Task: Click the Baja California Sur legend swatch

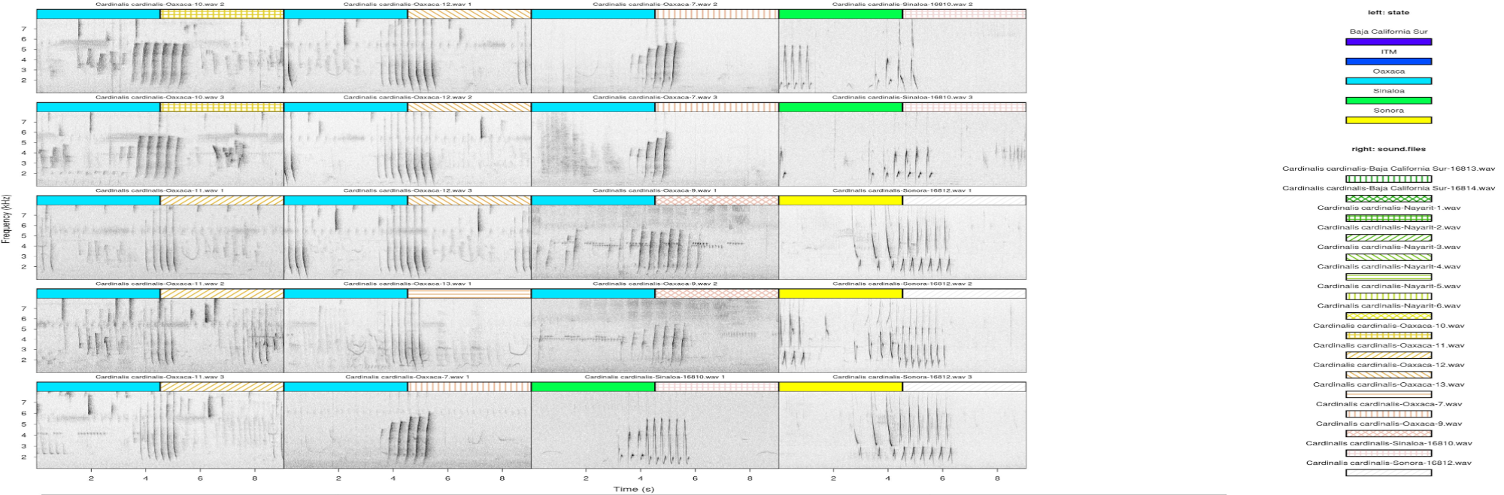Action: click(1388, 42)
